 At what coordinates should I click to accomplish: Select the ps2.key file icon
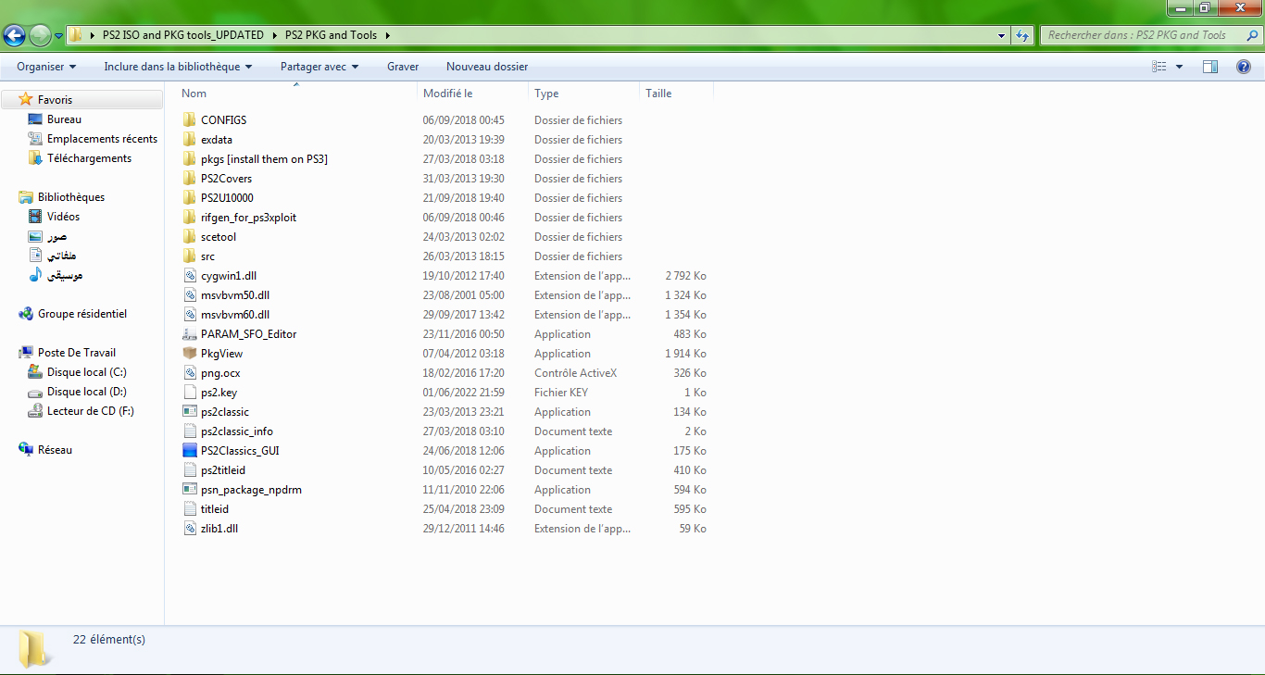(190, 393)
